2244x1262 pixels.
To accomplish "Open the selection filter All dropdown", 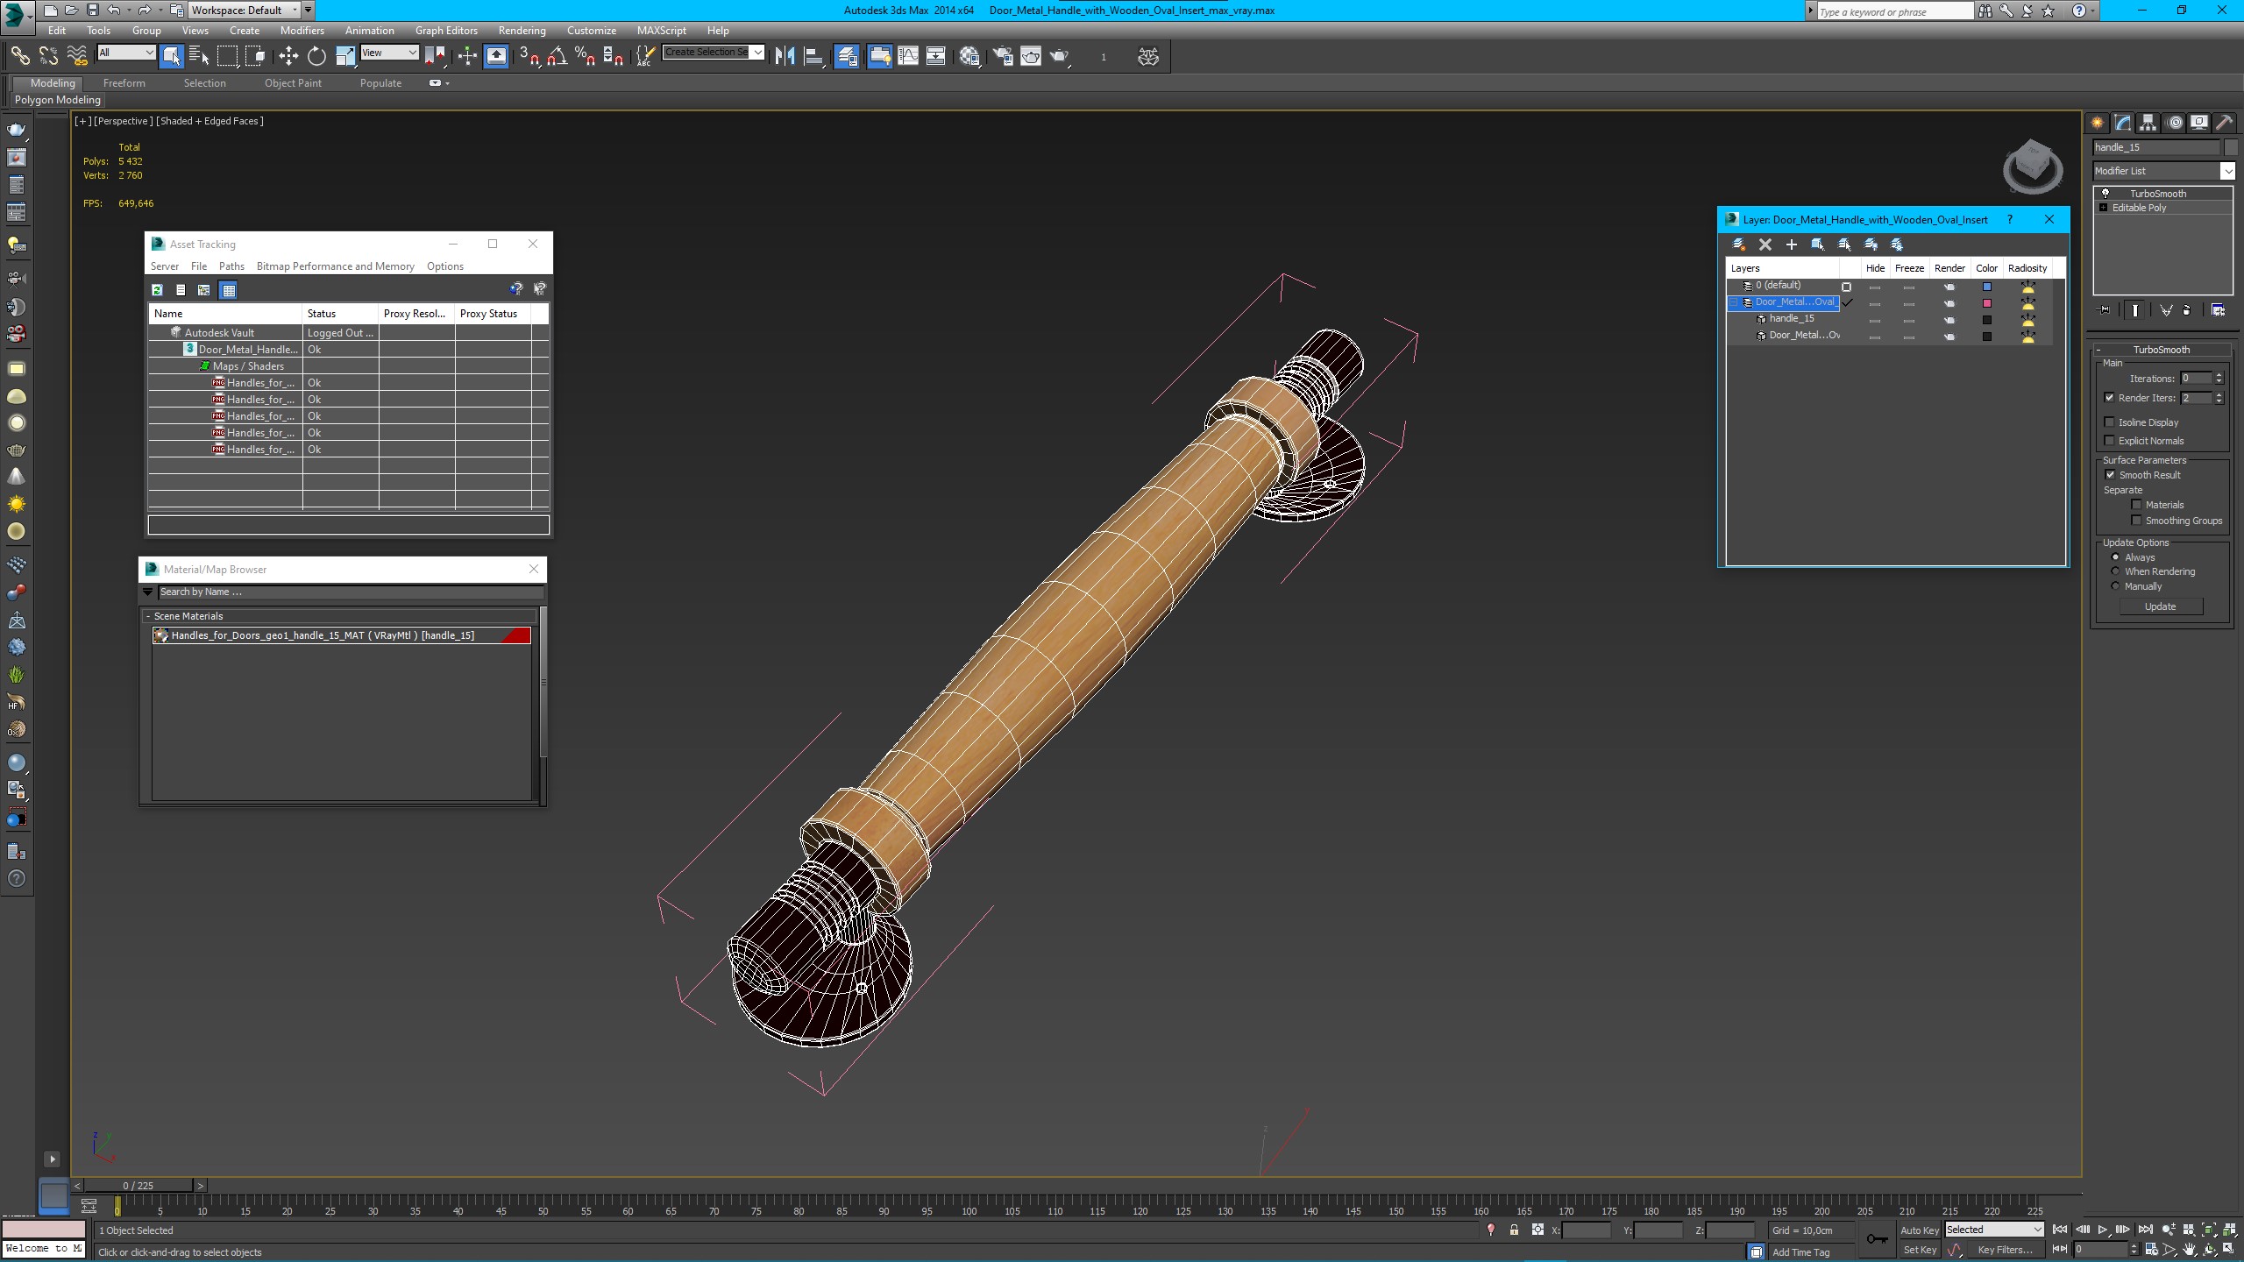I will (126, 53).
